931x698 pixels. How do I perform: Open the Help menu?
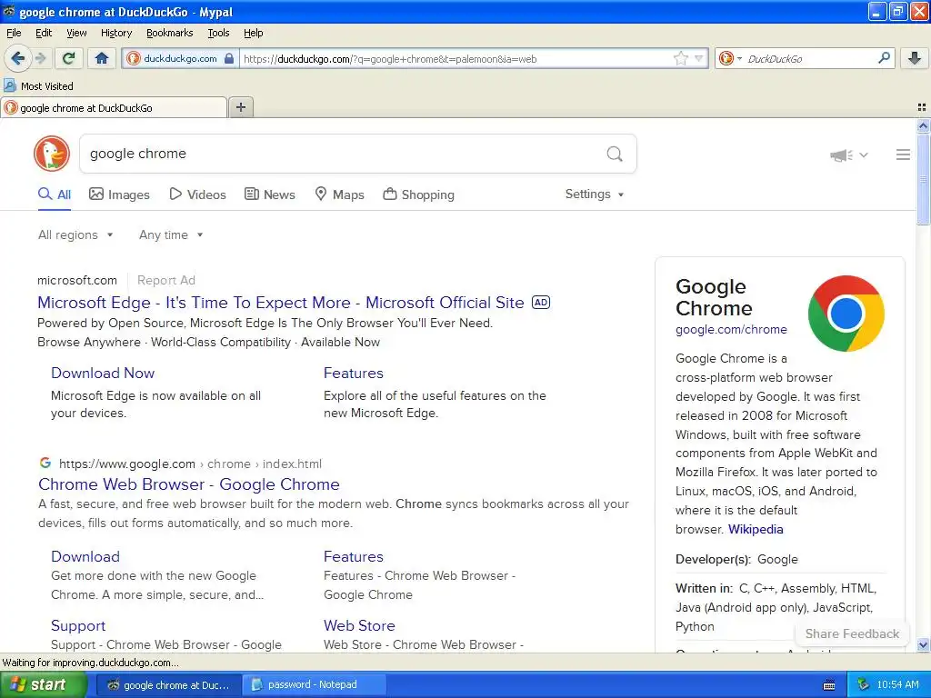click(x=253, y=33)
